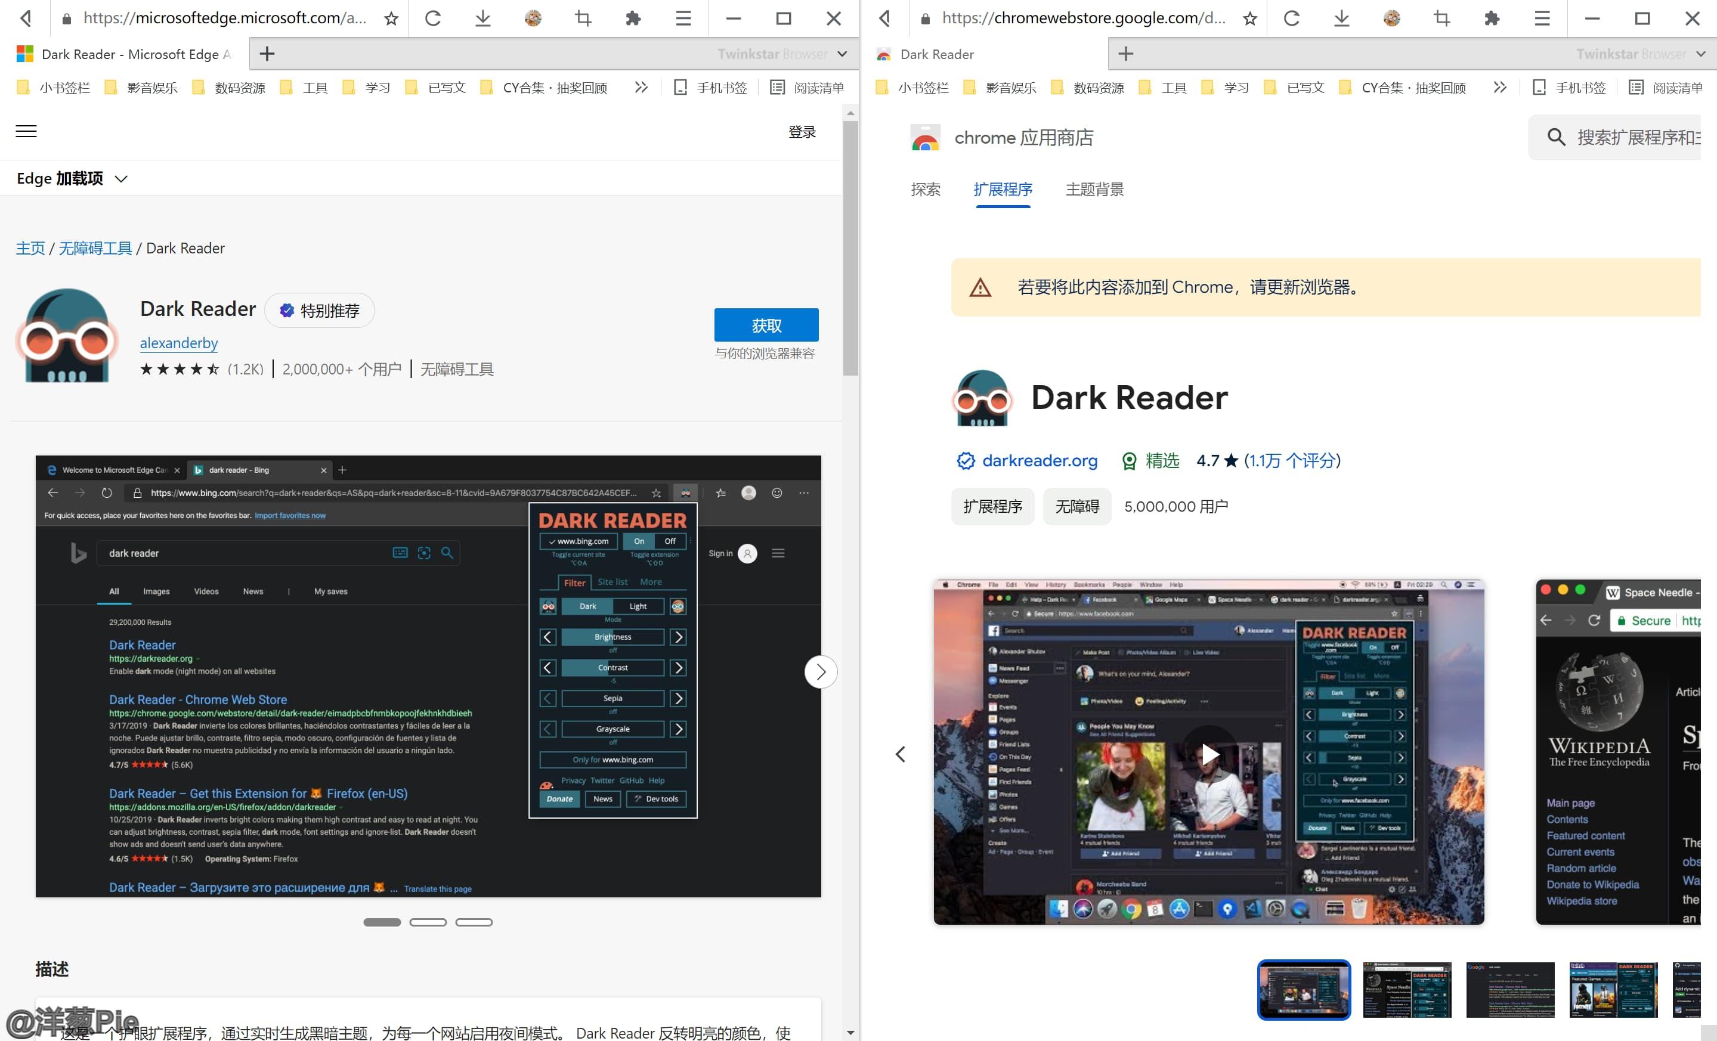1717x1041 pixels.
Task: Click the downloads icon in the right window toolbar
Action: tap(1341, 18)
